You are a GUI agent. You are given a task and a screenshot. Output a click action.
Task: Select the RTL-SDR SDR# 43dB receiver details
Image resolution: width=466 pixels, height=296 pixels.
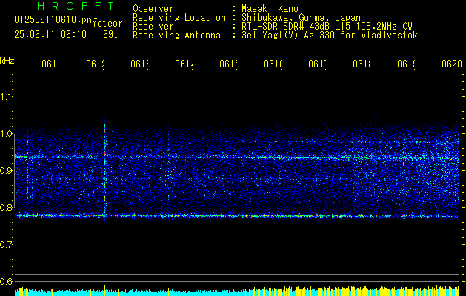tap(327, 27)
